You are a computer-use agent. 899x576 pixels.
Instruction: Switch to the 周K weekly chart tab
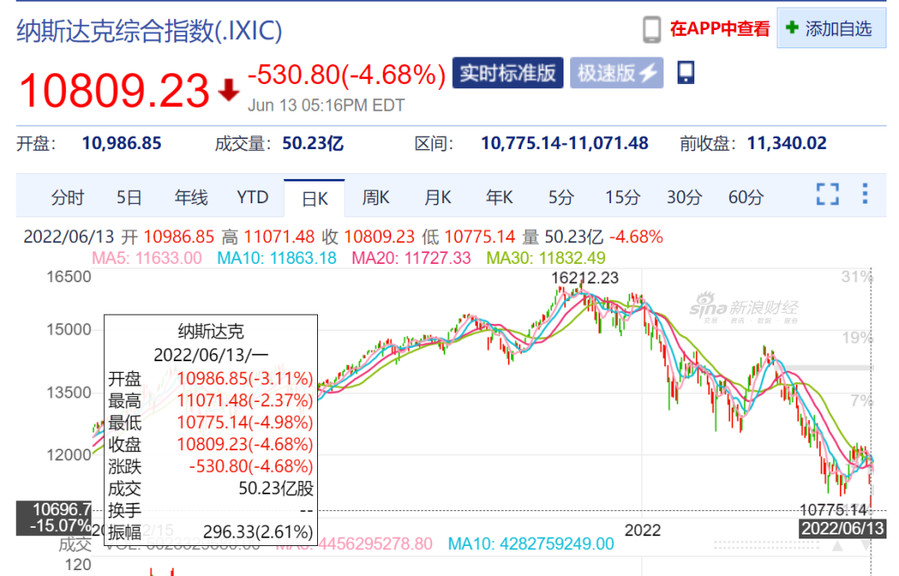(x=375, y=197)
